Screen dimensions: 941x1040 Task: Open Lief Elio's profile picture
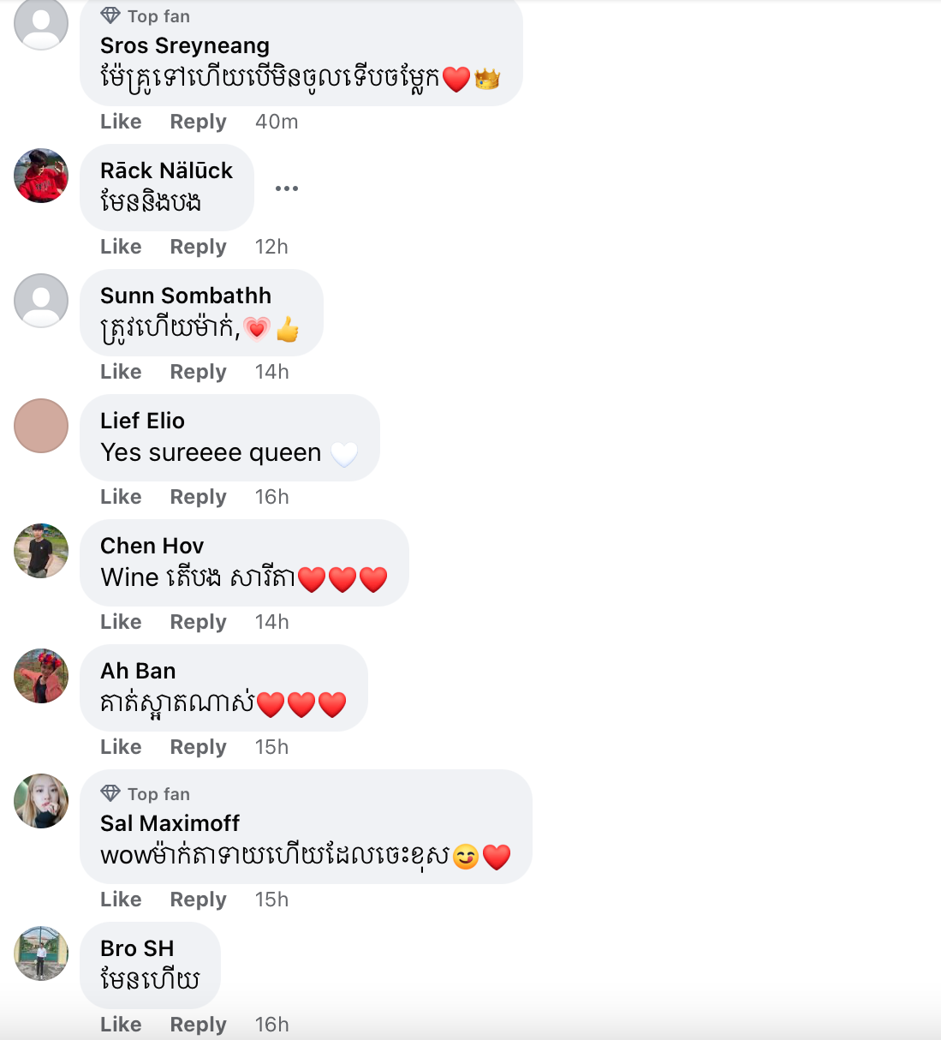41,426
